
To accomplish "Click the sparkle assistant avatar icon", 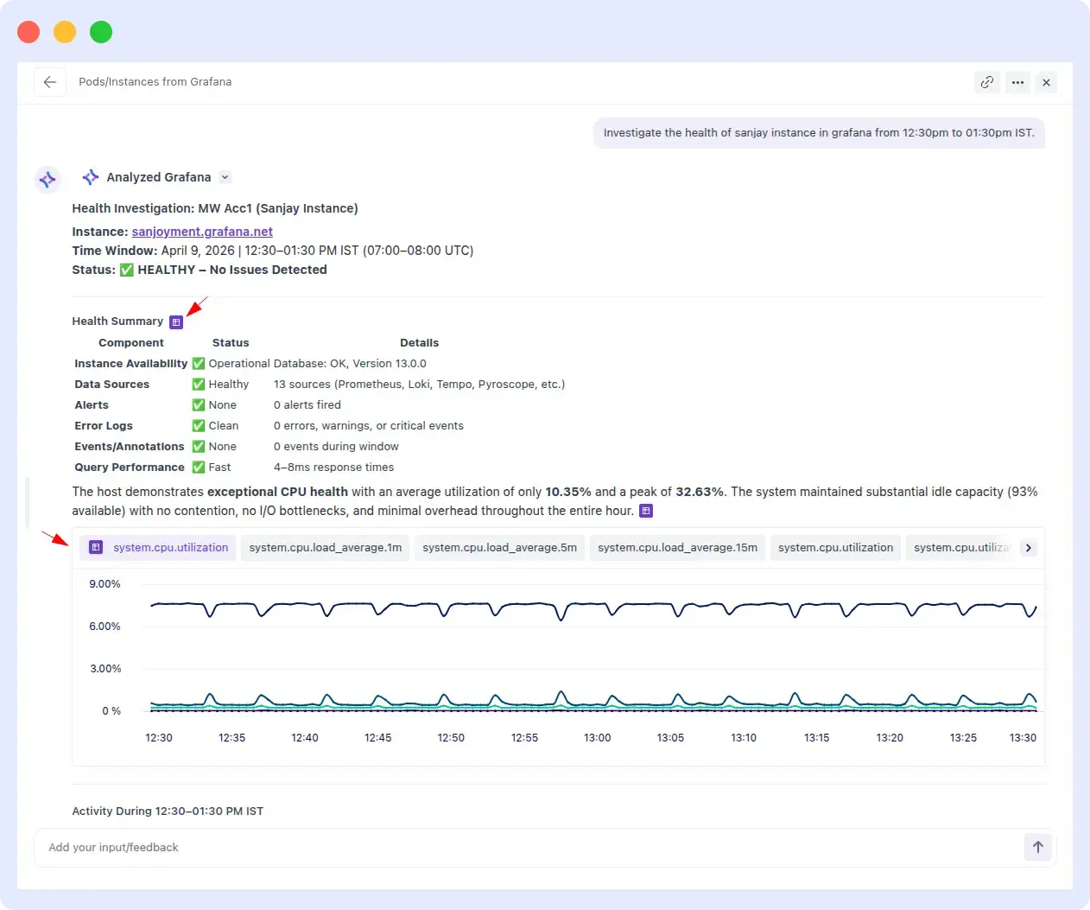I will point(48,180).
